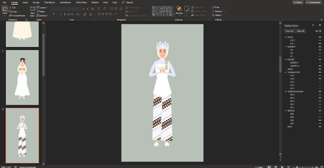324x168 pixels.
Task: Hide the EYE 1 layer
Action: click(x=320, y=44)
